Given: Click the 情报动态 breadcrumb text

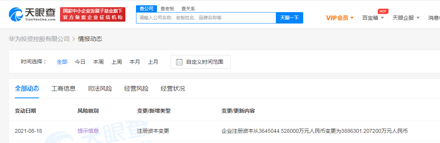Looking at the screenshot, I should click(90, 39).
